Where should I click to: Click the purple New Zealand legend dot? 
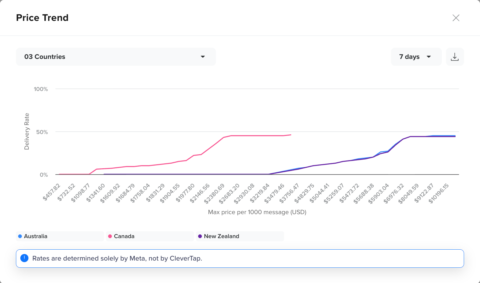[x=200, y=236]
